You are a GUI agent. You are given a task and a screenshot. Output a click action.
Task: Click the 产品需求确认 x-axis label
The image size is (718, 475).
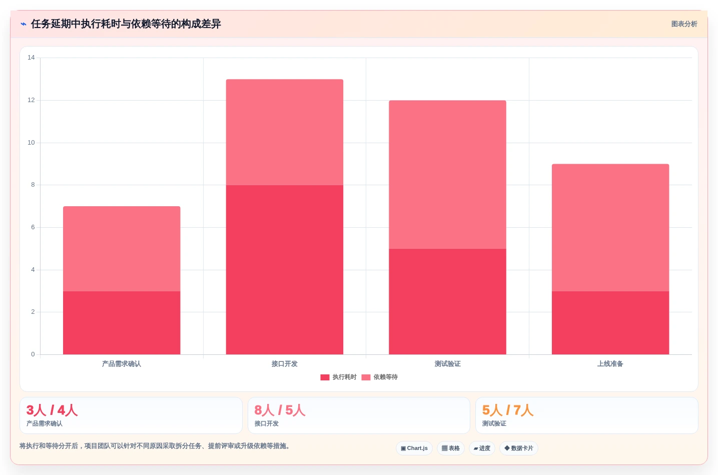pos(122,364)
